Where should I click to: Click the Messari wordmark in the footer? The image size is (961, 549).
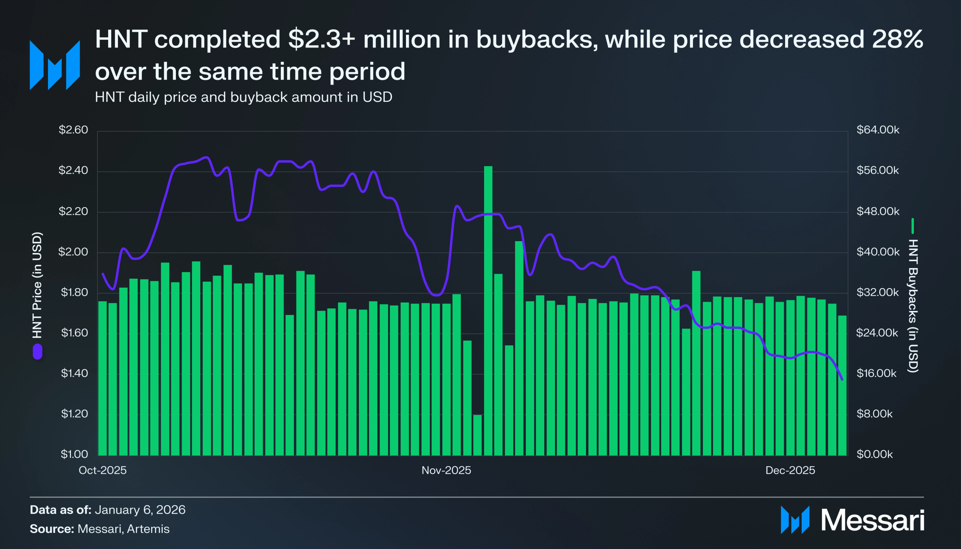coord(873,520)
